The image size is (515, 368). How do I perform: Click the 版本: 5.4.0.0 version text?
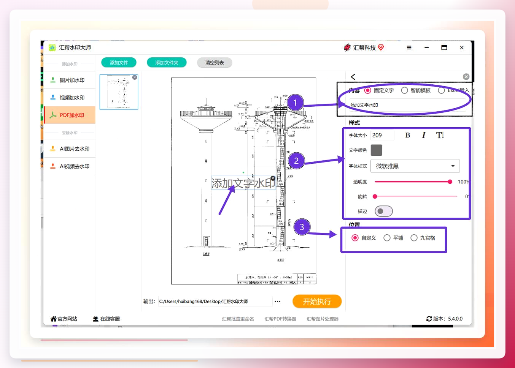point(448,319)
